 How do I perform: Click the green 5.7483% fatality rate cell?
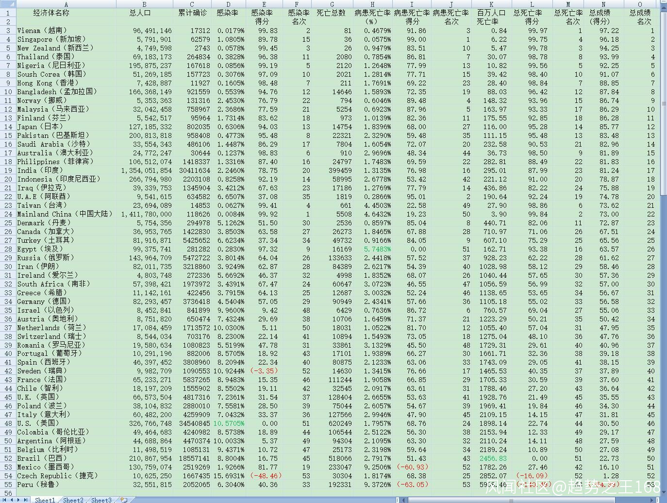[372, 249]
